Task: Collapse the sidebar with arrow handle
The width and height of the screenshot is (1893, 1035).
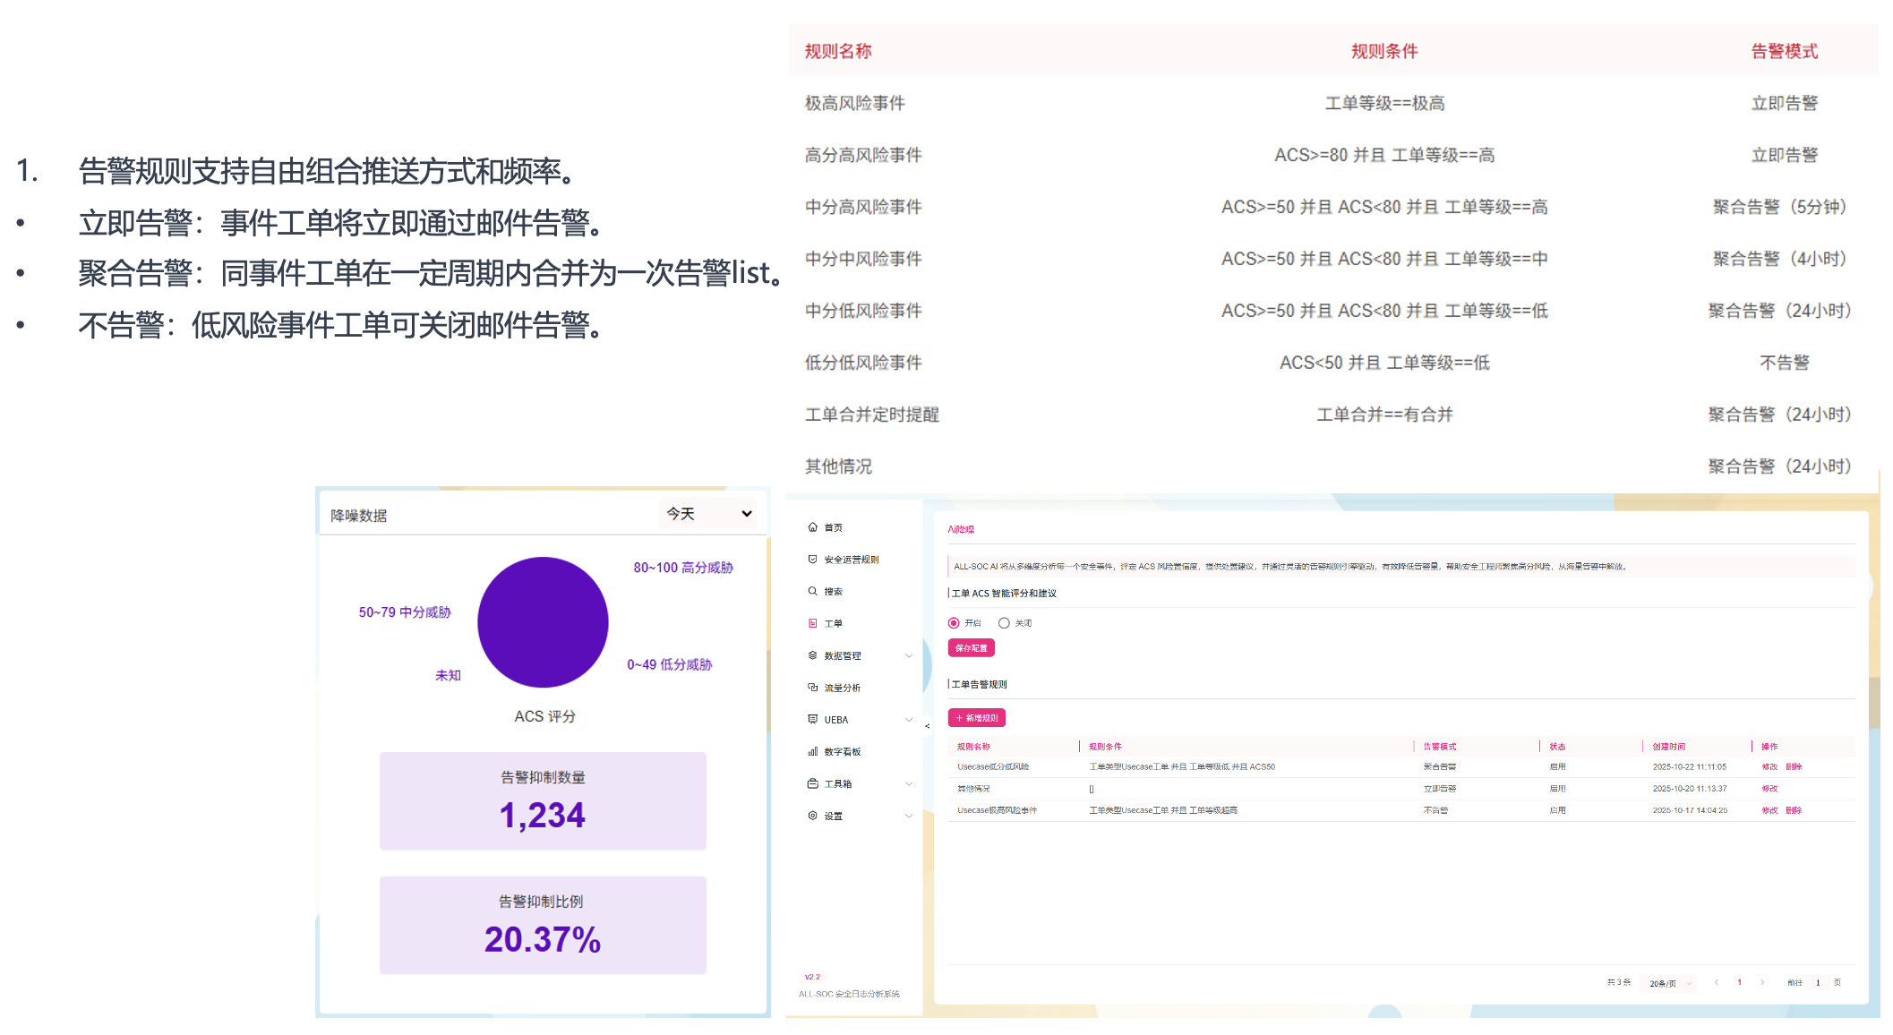Action: tap(927, 726)
